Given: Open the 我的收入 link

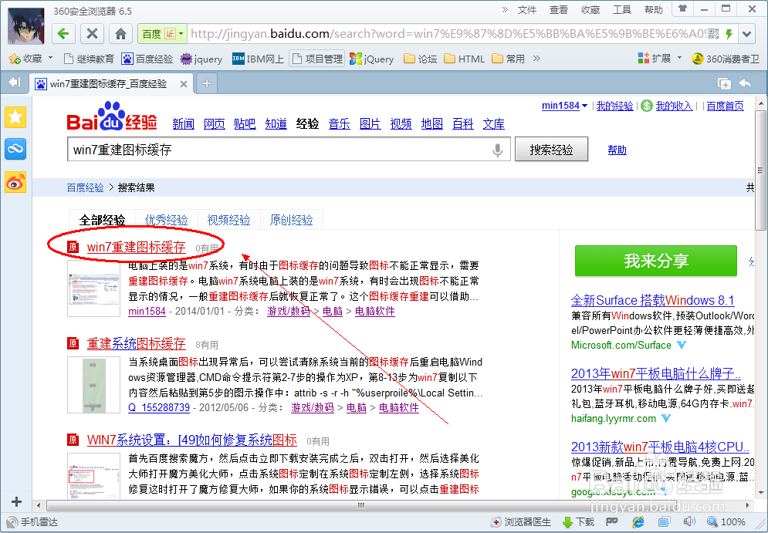Looking at the screenshot, I should point(674,106).
